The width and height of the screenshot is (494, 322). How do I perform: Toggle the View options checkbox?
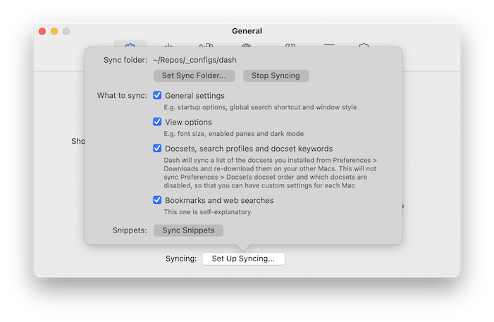(157, 122)
